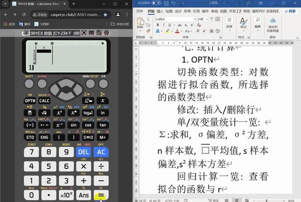Open the highlight color dropdown arrow
The width and height of the screenshot is (301, 202).
[172, 31]
